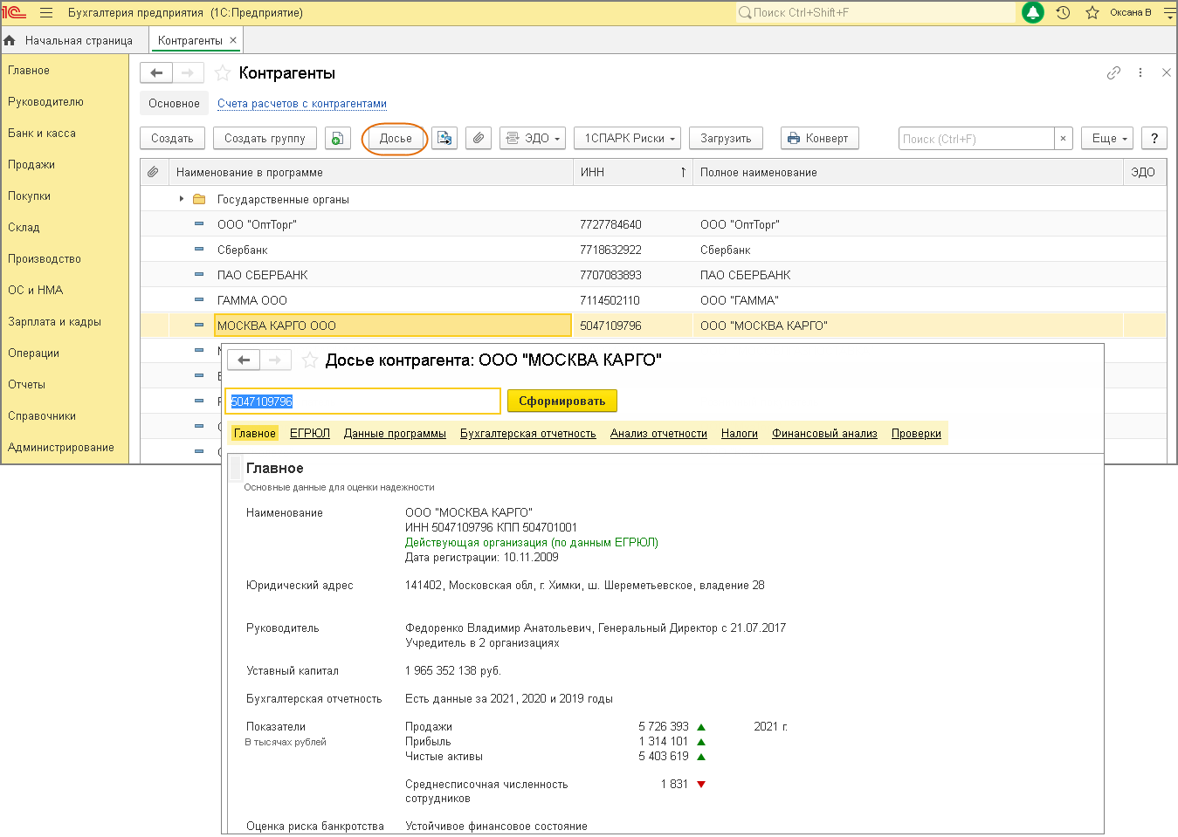Click the paperclip column header icon
Screen dimensions: 1178x837
point(153,172)
